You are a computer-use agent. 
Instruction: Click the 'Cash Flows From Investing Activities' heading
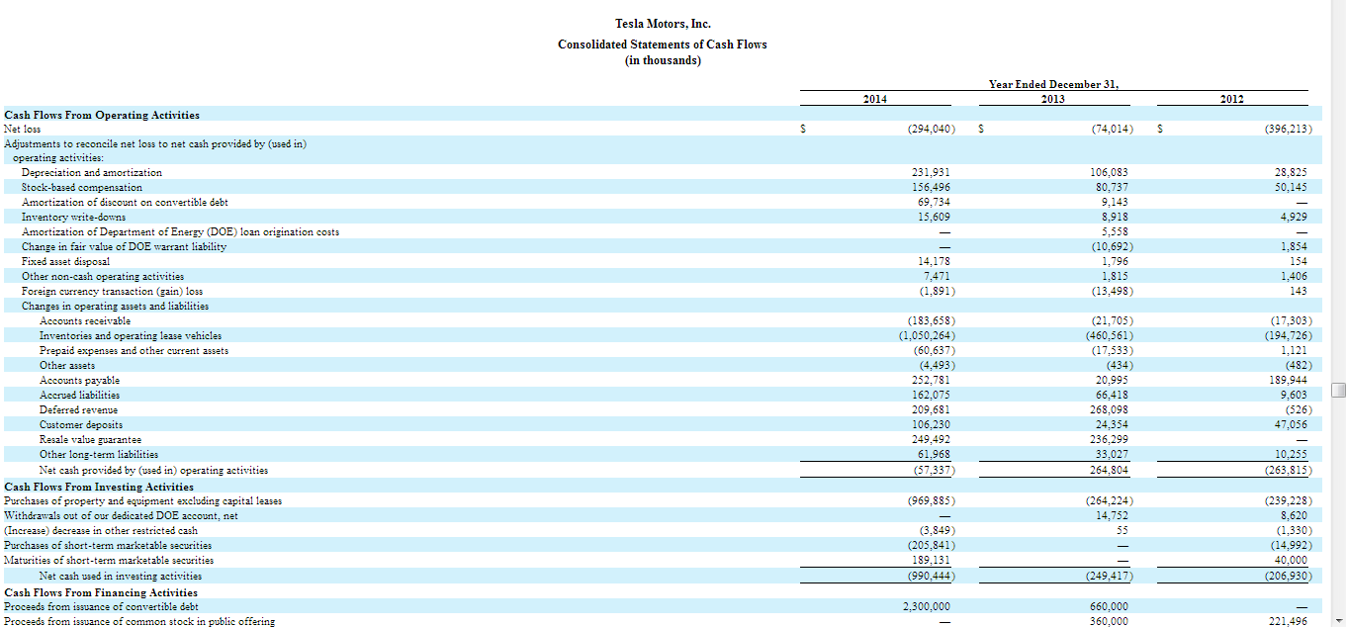[x=99, y=487]
